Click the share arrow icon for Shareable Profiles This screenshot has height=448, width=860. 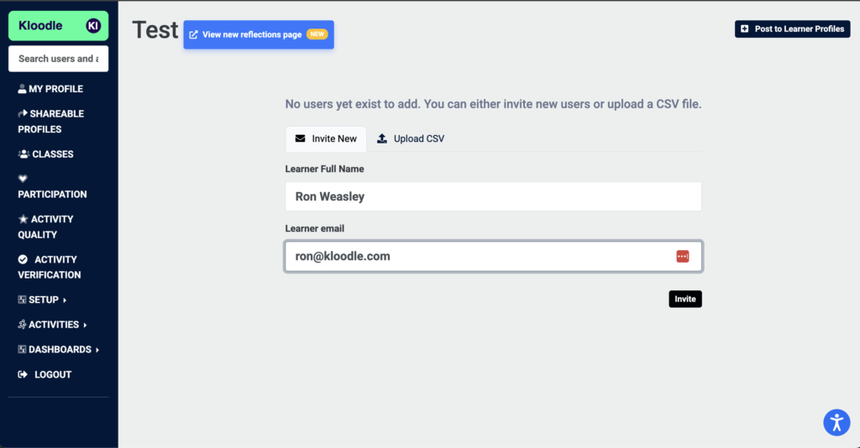point(23,113)
